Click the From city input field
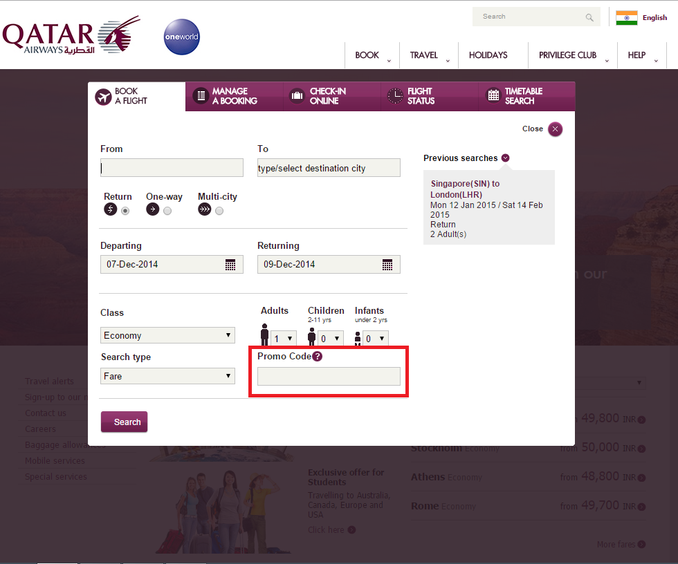 tap(172, 167)
